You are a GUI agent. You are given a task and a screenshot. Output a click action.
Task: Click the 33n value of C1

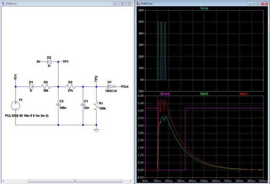[x=87, y=108]
